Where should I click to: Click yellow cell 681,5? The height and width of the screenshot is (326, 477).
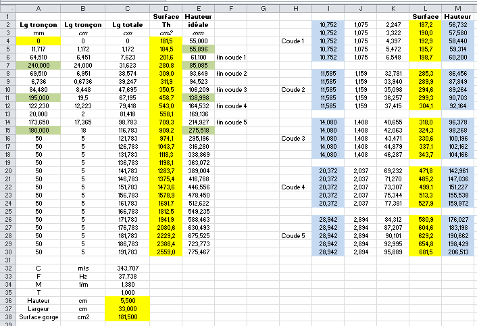point(425,252)
